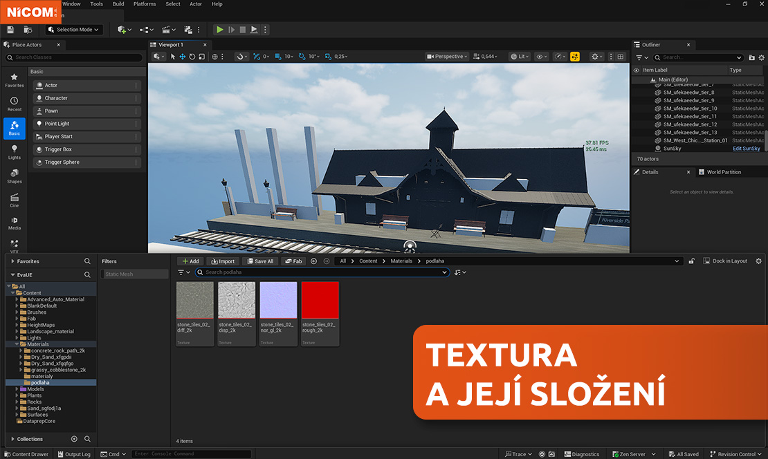
Task: Select the Lights category in Place Actors
Action: point(15,152)
